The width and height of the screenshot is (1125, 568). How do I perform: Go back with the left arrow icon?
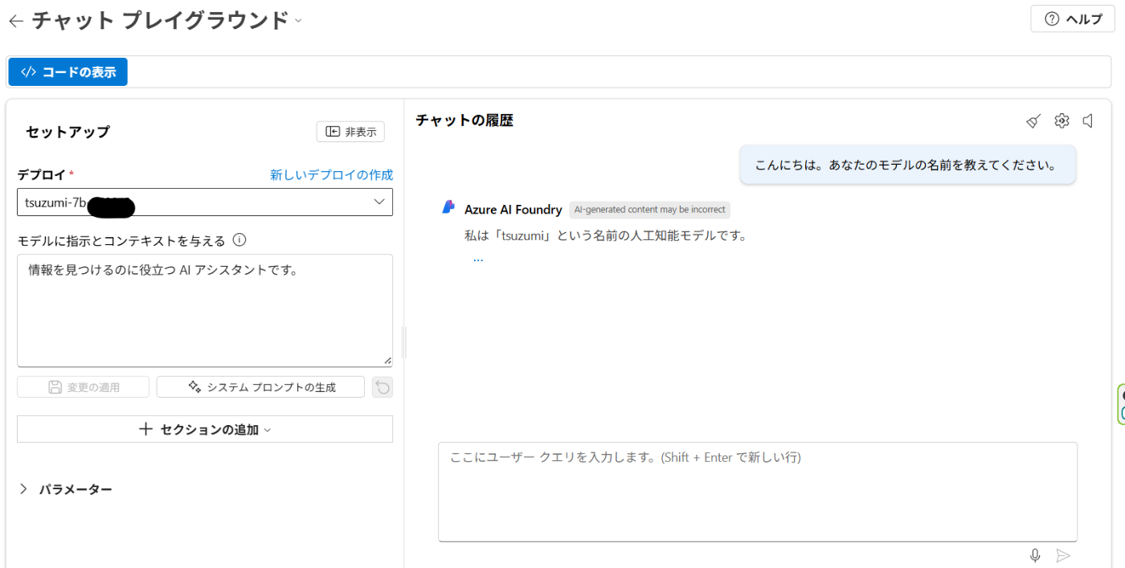pyautogui.click(x=16, y=22)
